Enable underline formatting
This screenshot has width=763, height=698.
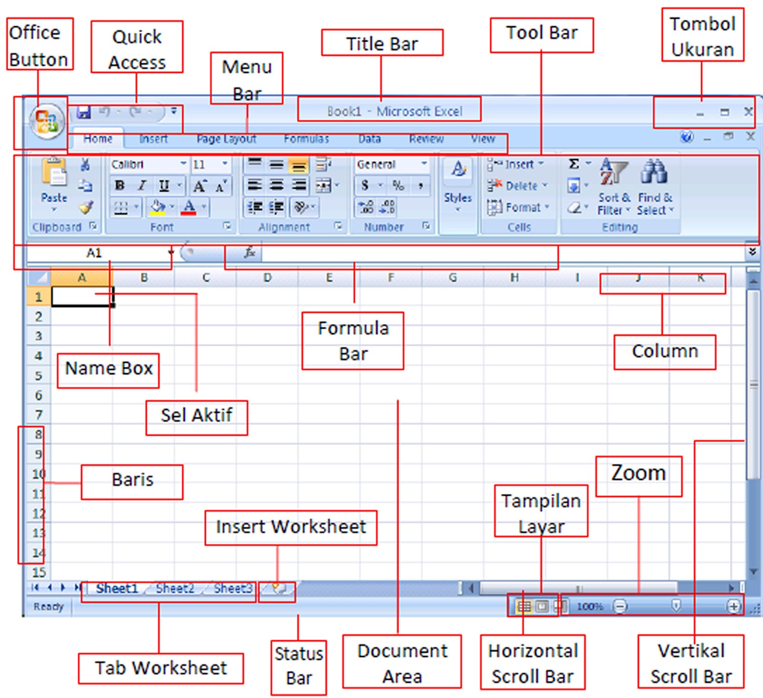pos(164,186)
